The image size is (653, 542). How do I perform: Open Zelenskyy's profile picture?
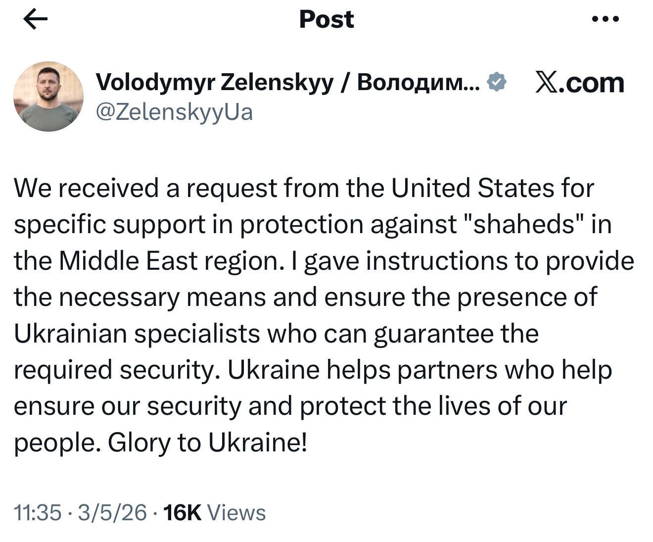tap(48, 97)
